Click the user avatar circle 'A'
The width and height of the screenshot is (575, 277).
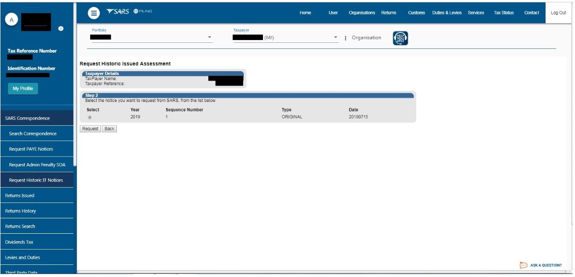point(12,20)
